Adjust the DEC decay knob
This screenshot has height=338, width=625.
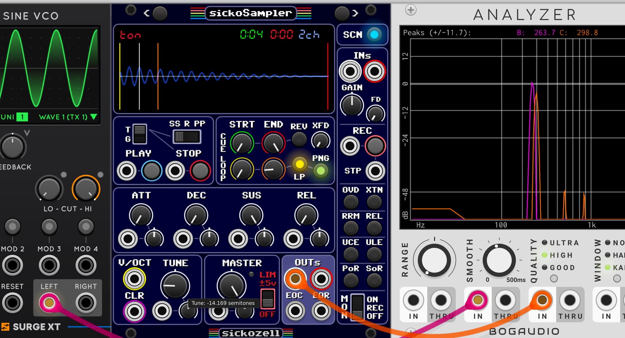[x=196, y=215]
